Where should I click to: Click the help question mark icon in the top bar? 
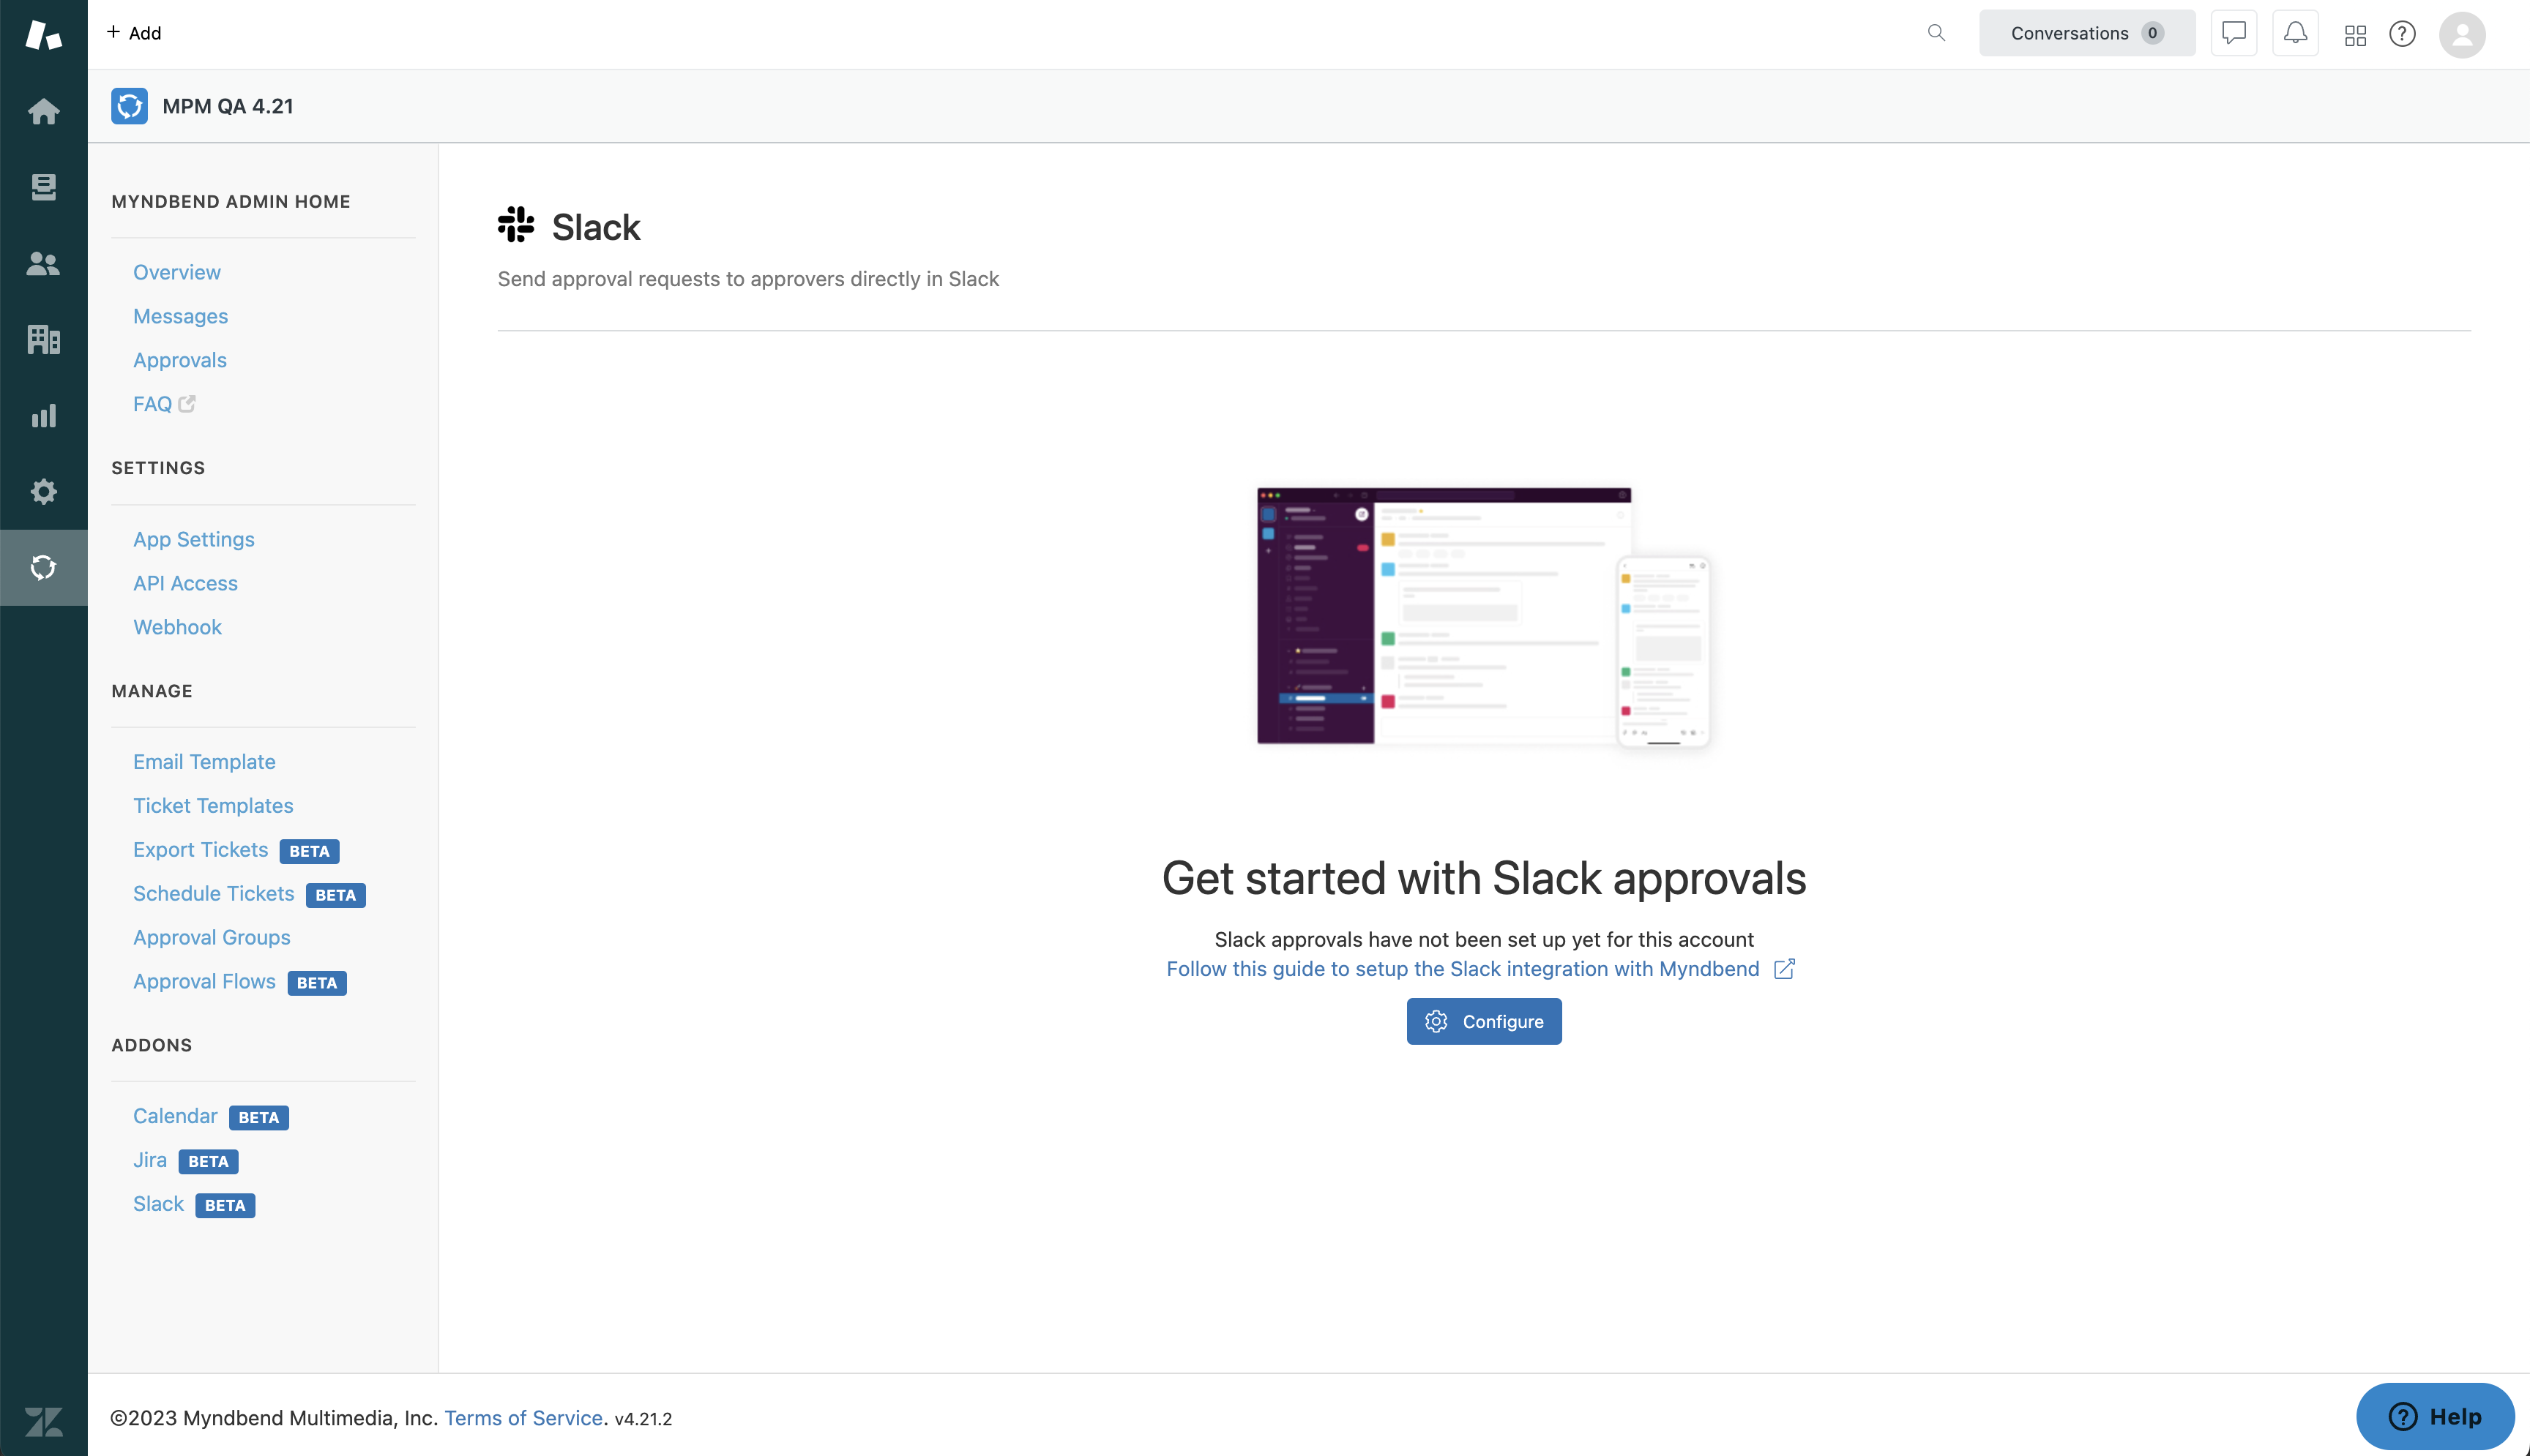[x=2402, y=34]
